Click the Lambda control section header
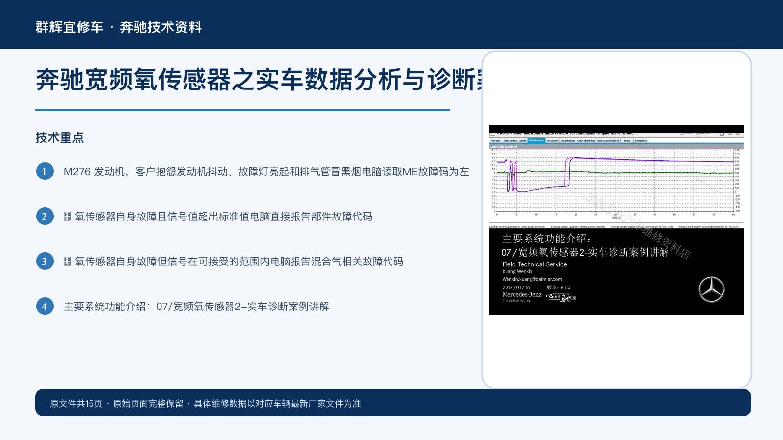 pos(617,146)
